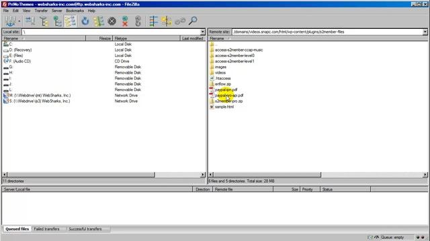Open the Transfer menu
Image resolution: width=430 pixels, height=241 pixels.
pyautogui.click(x=41, y=11)
